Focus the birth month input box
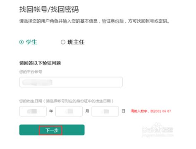 tap(69, 111)
